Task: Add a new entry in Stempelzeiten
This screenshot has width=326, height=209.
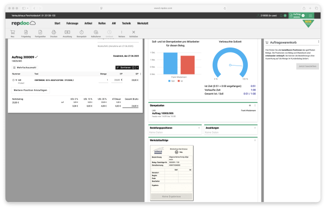Action: click(x=250, y=105)
